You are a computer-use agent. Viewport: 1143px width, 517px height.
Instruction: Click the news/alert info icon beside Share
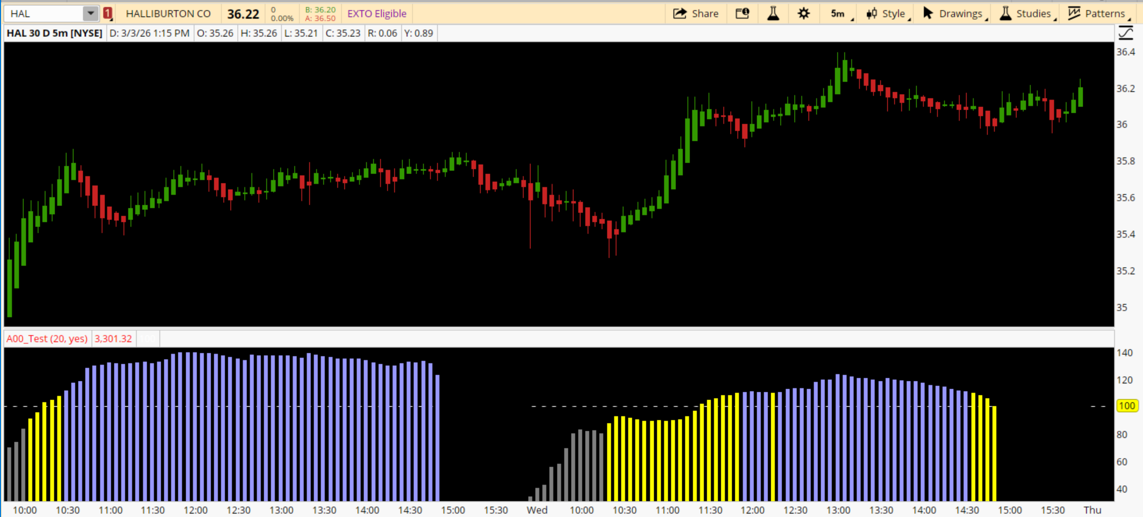click(x=742, y=14)
